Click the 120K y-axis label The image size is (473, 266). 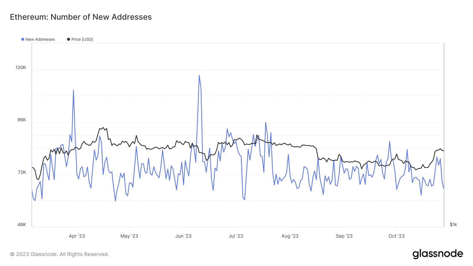coord(21,67)
